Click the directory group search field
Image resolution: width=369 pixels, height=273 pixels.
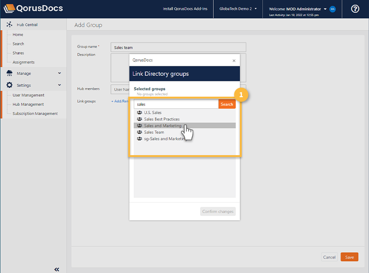176,105
